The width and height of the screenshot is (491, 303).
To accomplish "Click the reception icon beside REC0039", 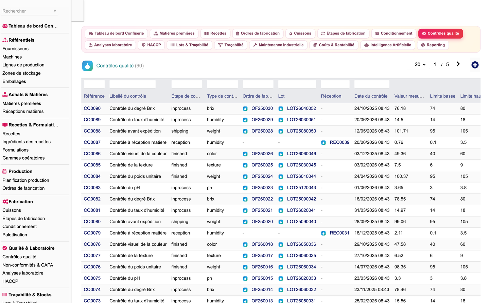I will tap(323, 143).
